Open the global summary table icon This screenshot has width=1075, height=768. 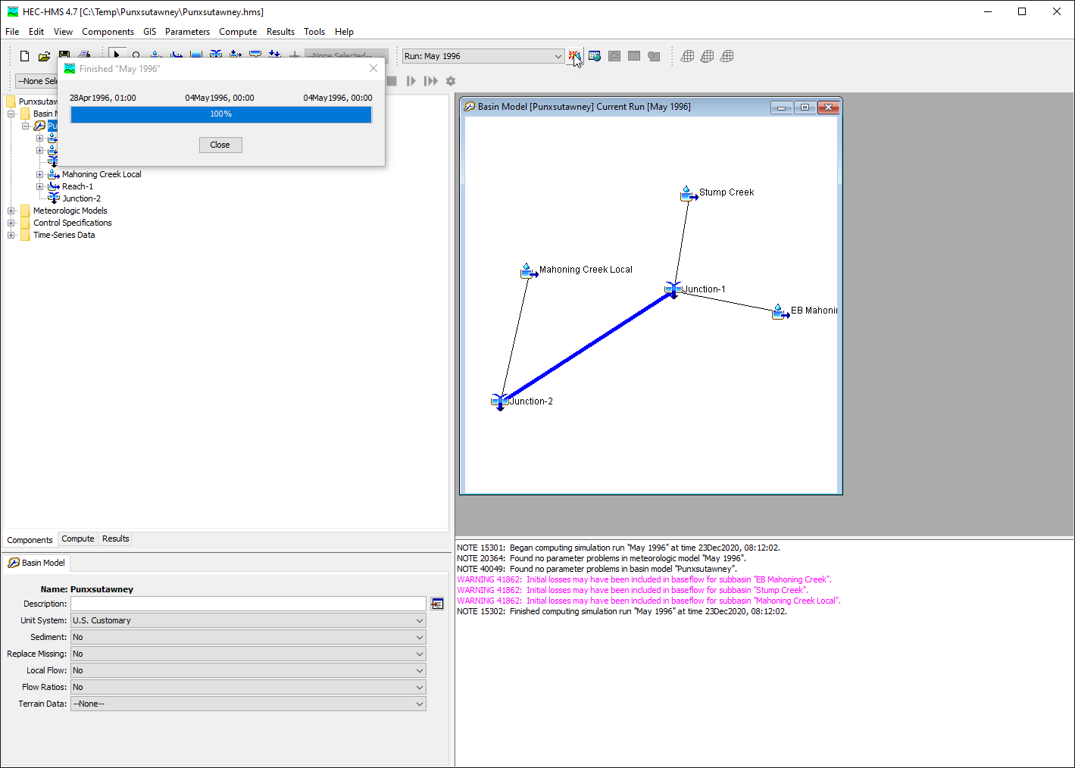(595, 56)
